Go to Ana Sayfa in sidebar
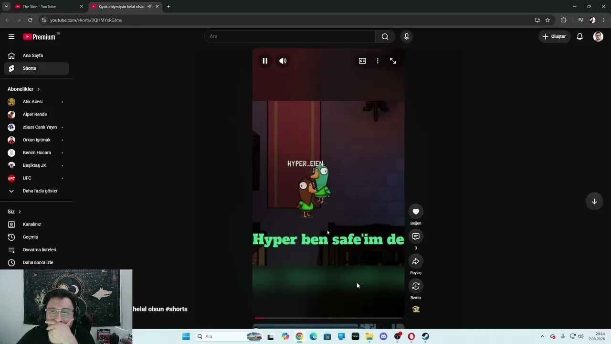This screenshot has width=611, height=344. pyautogui.click(x=36, y=55)
